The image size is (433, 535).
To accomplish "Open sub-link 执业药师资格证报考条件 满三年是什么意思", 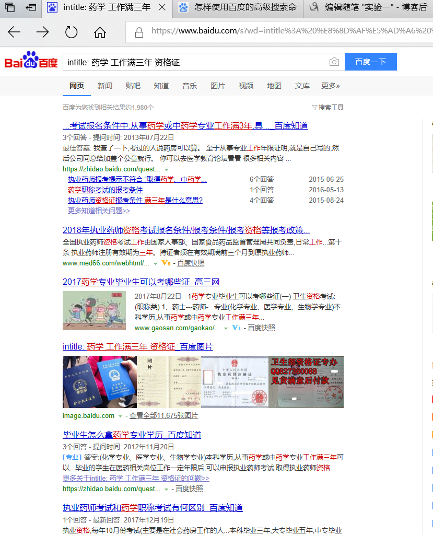I will (x=135, y=200).
